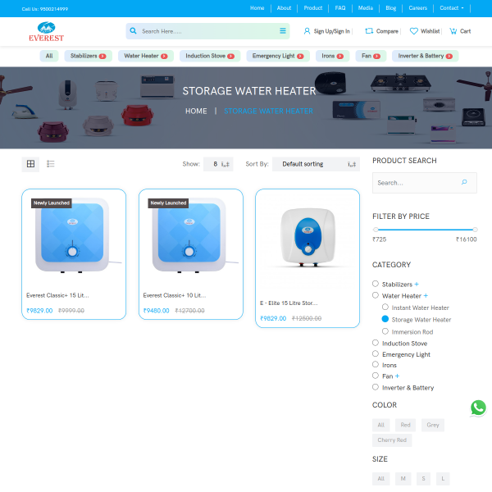Open E - Elite water heater thumbnail
This screenshot has height=492, width=492.
(307, 239)
